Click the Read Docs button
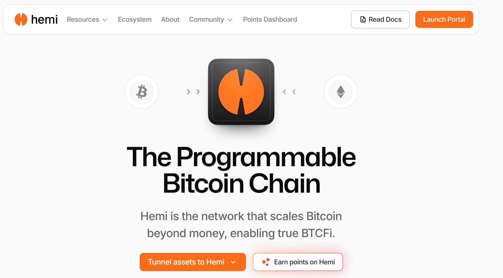 coord(380,19)
